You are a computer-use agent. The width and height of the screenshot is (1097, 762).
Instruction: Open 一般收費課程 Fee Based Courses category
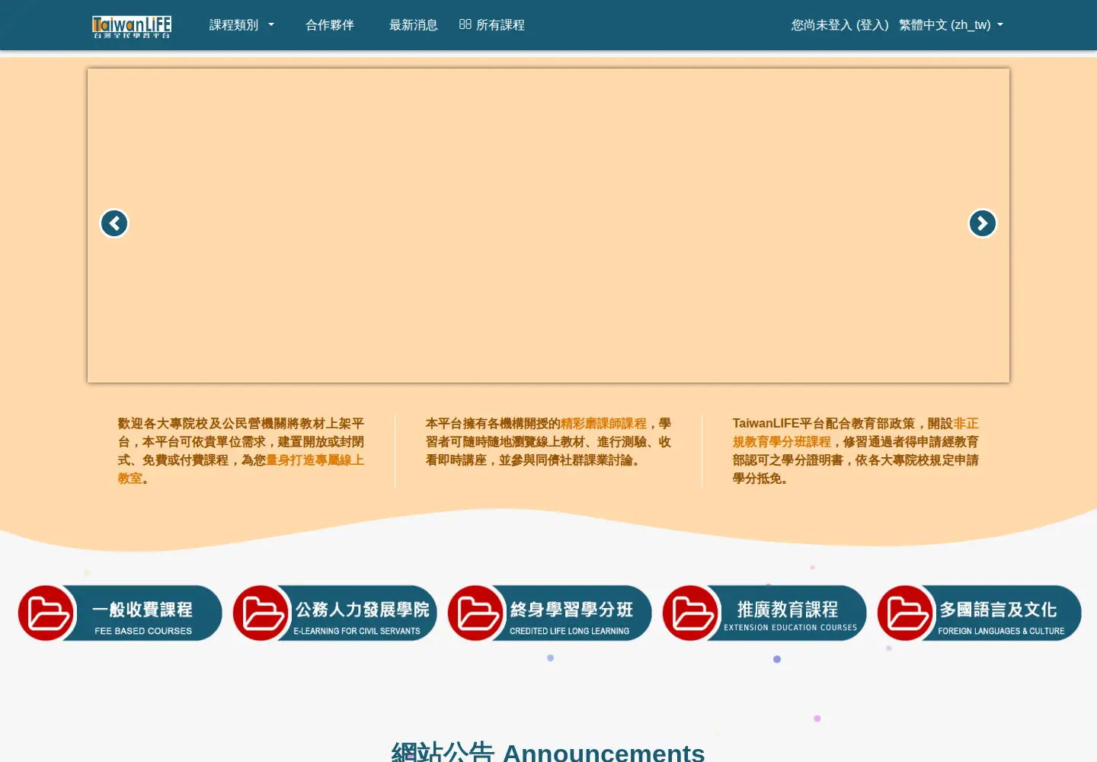point(120,613)
